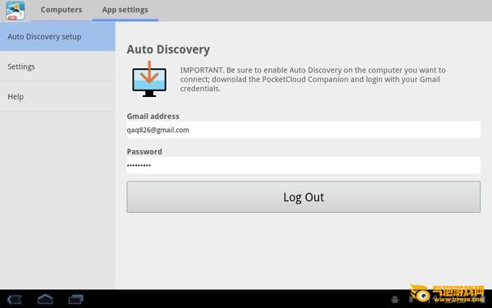Click the IMPORTANT notice paragraph text

coord(313,79)
